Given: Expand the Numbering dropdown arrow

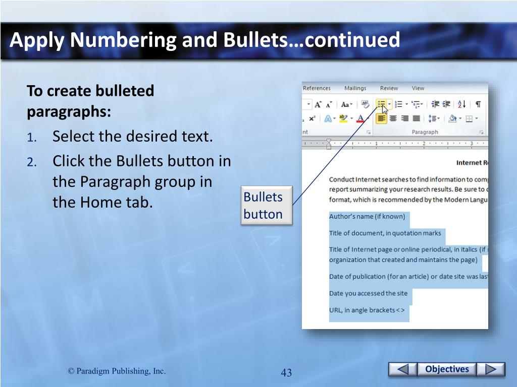Looking at the screenshot, I should [x=406, y=104].
